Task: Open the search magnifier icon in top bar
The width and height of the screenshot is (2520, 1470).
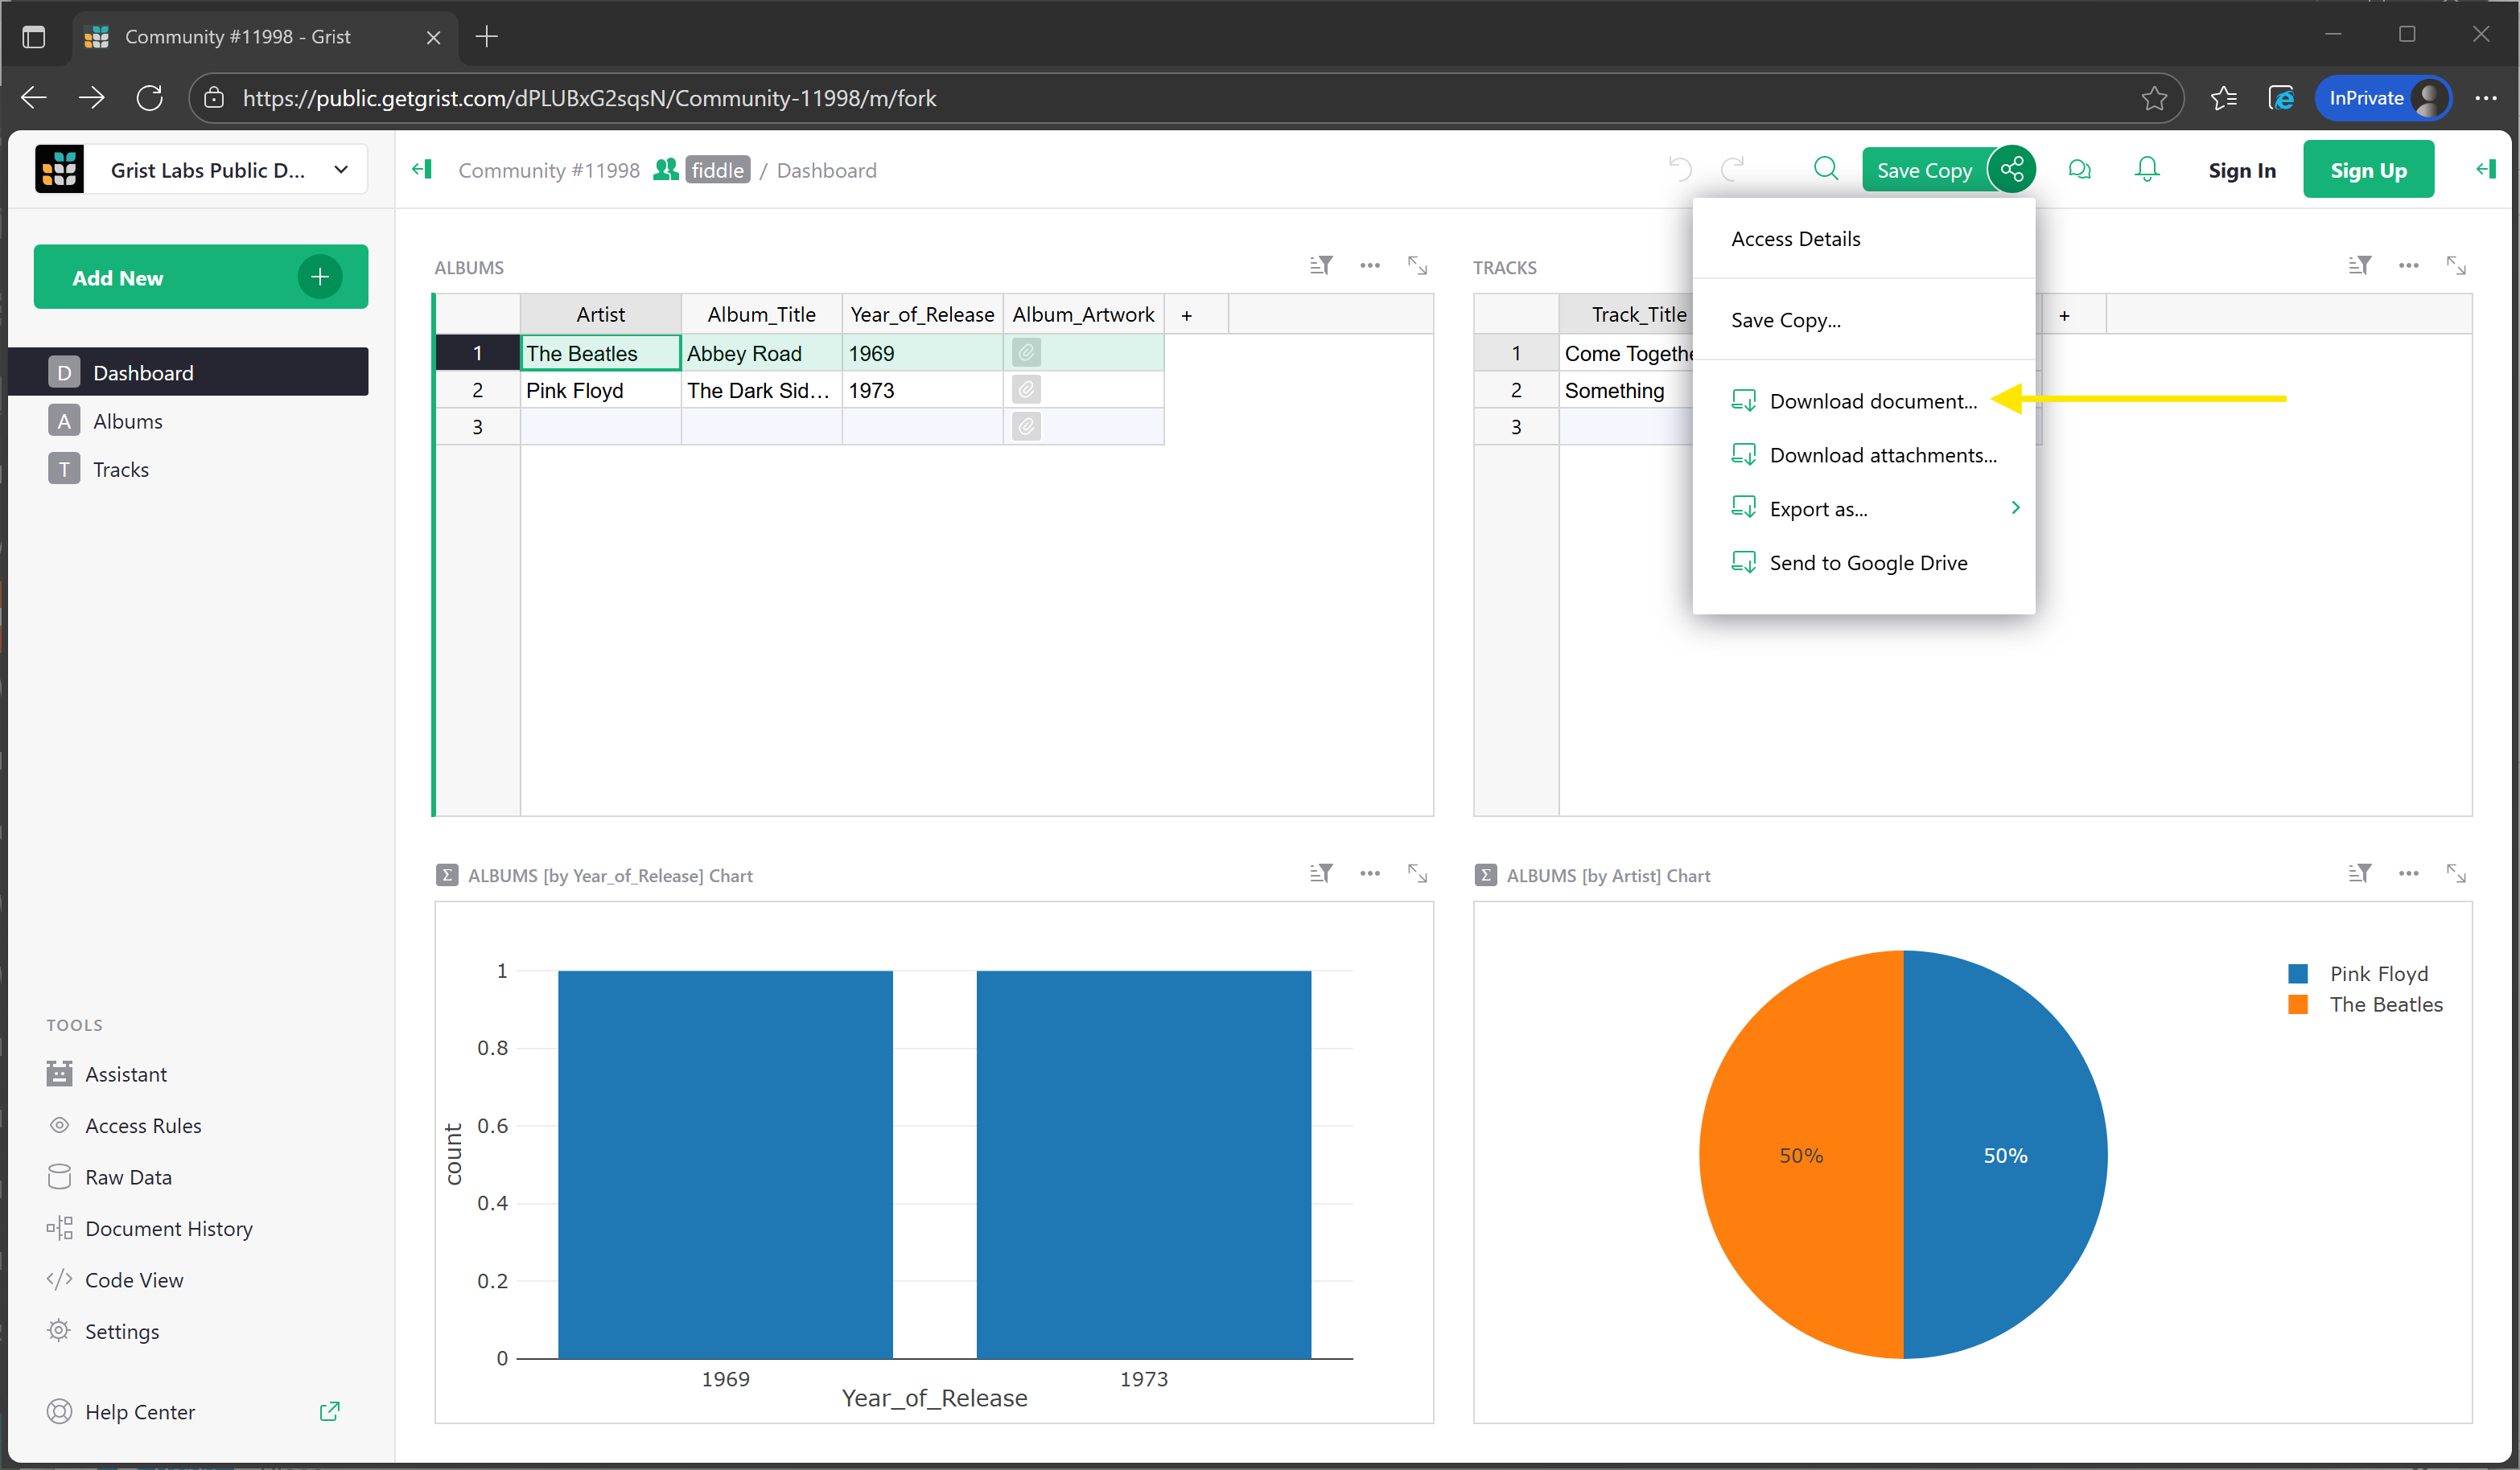Action: pyautogui.click(x=1825, y=169)
